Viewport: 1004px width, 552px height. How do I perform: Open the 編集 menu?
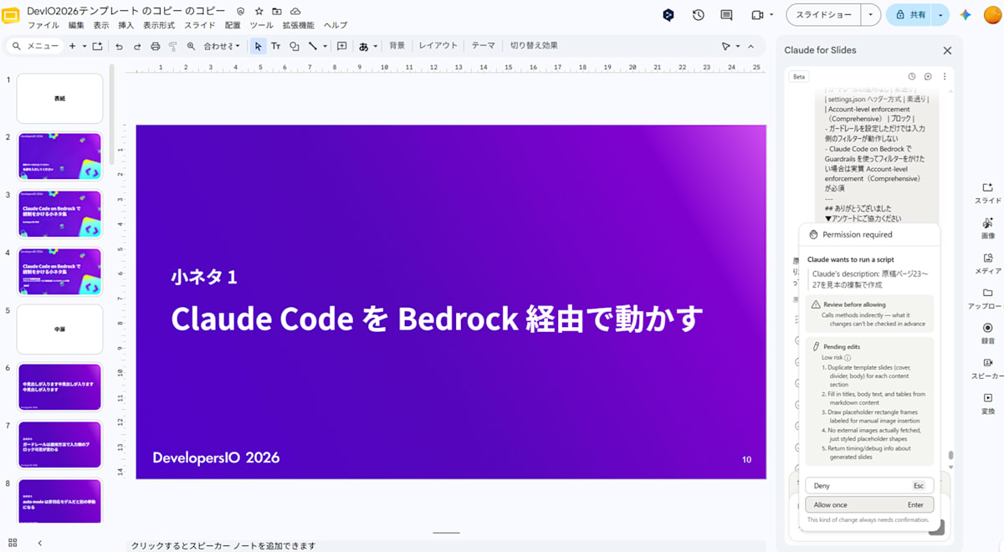[x=76, y=25]
